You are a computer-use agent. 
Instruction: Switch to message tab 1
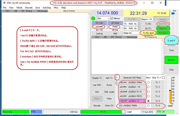(117, 77)
